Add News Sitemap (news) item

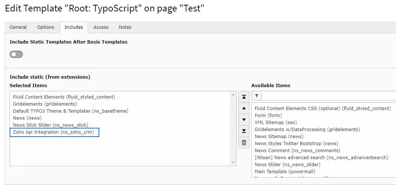pyautogui.click(x=279, y=137)
